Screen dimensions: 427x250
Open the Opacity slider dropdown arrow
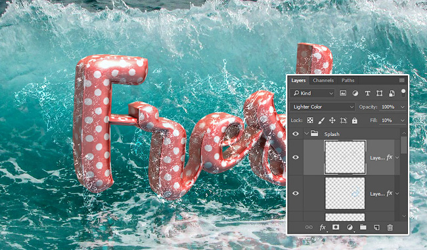402,107
